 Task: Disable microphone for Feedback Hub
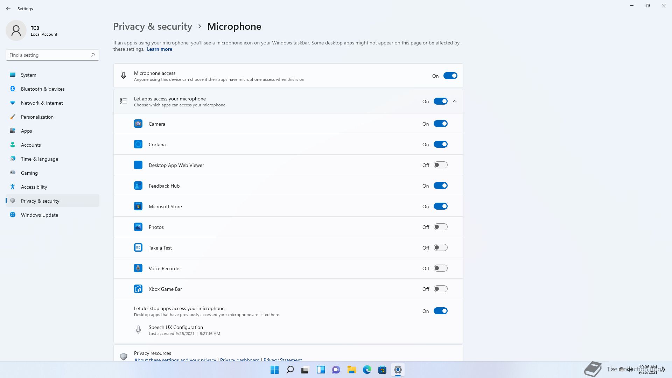pos(440,185)
